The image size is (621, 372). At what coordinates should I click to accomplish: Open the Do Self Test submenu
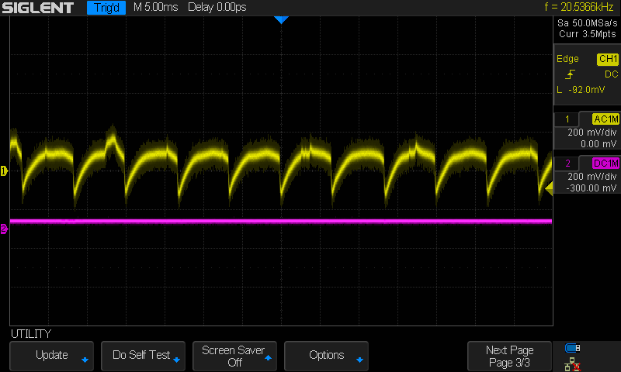[143, 356]
